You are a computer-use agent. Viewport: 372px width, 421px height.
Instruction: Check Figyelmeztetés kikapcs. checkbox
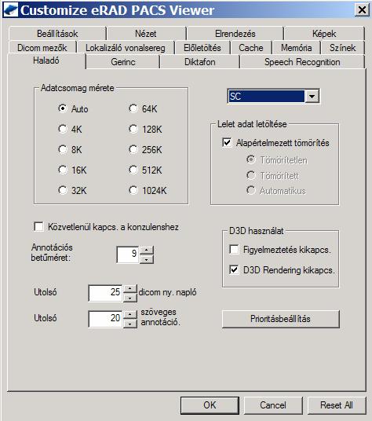click(x=234, y=250)
